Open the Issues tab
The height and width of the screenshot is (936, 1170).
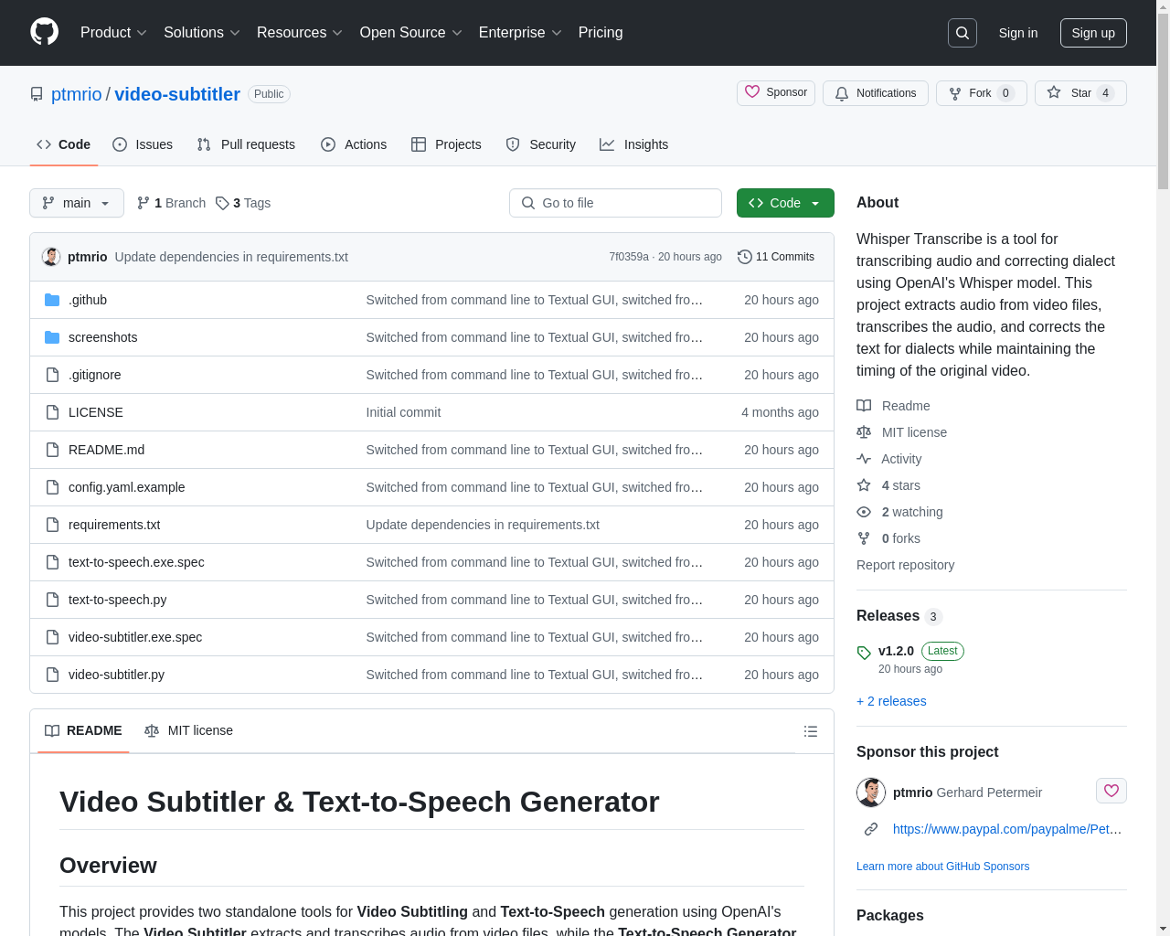point(143,144)
